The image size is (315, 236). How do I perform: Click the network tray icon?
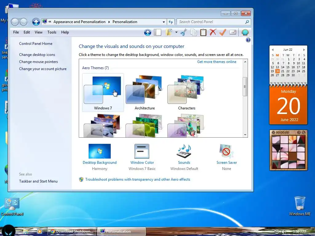(277, 232)
